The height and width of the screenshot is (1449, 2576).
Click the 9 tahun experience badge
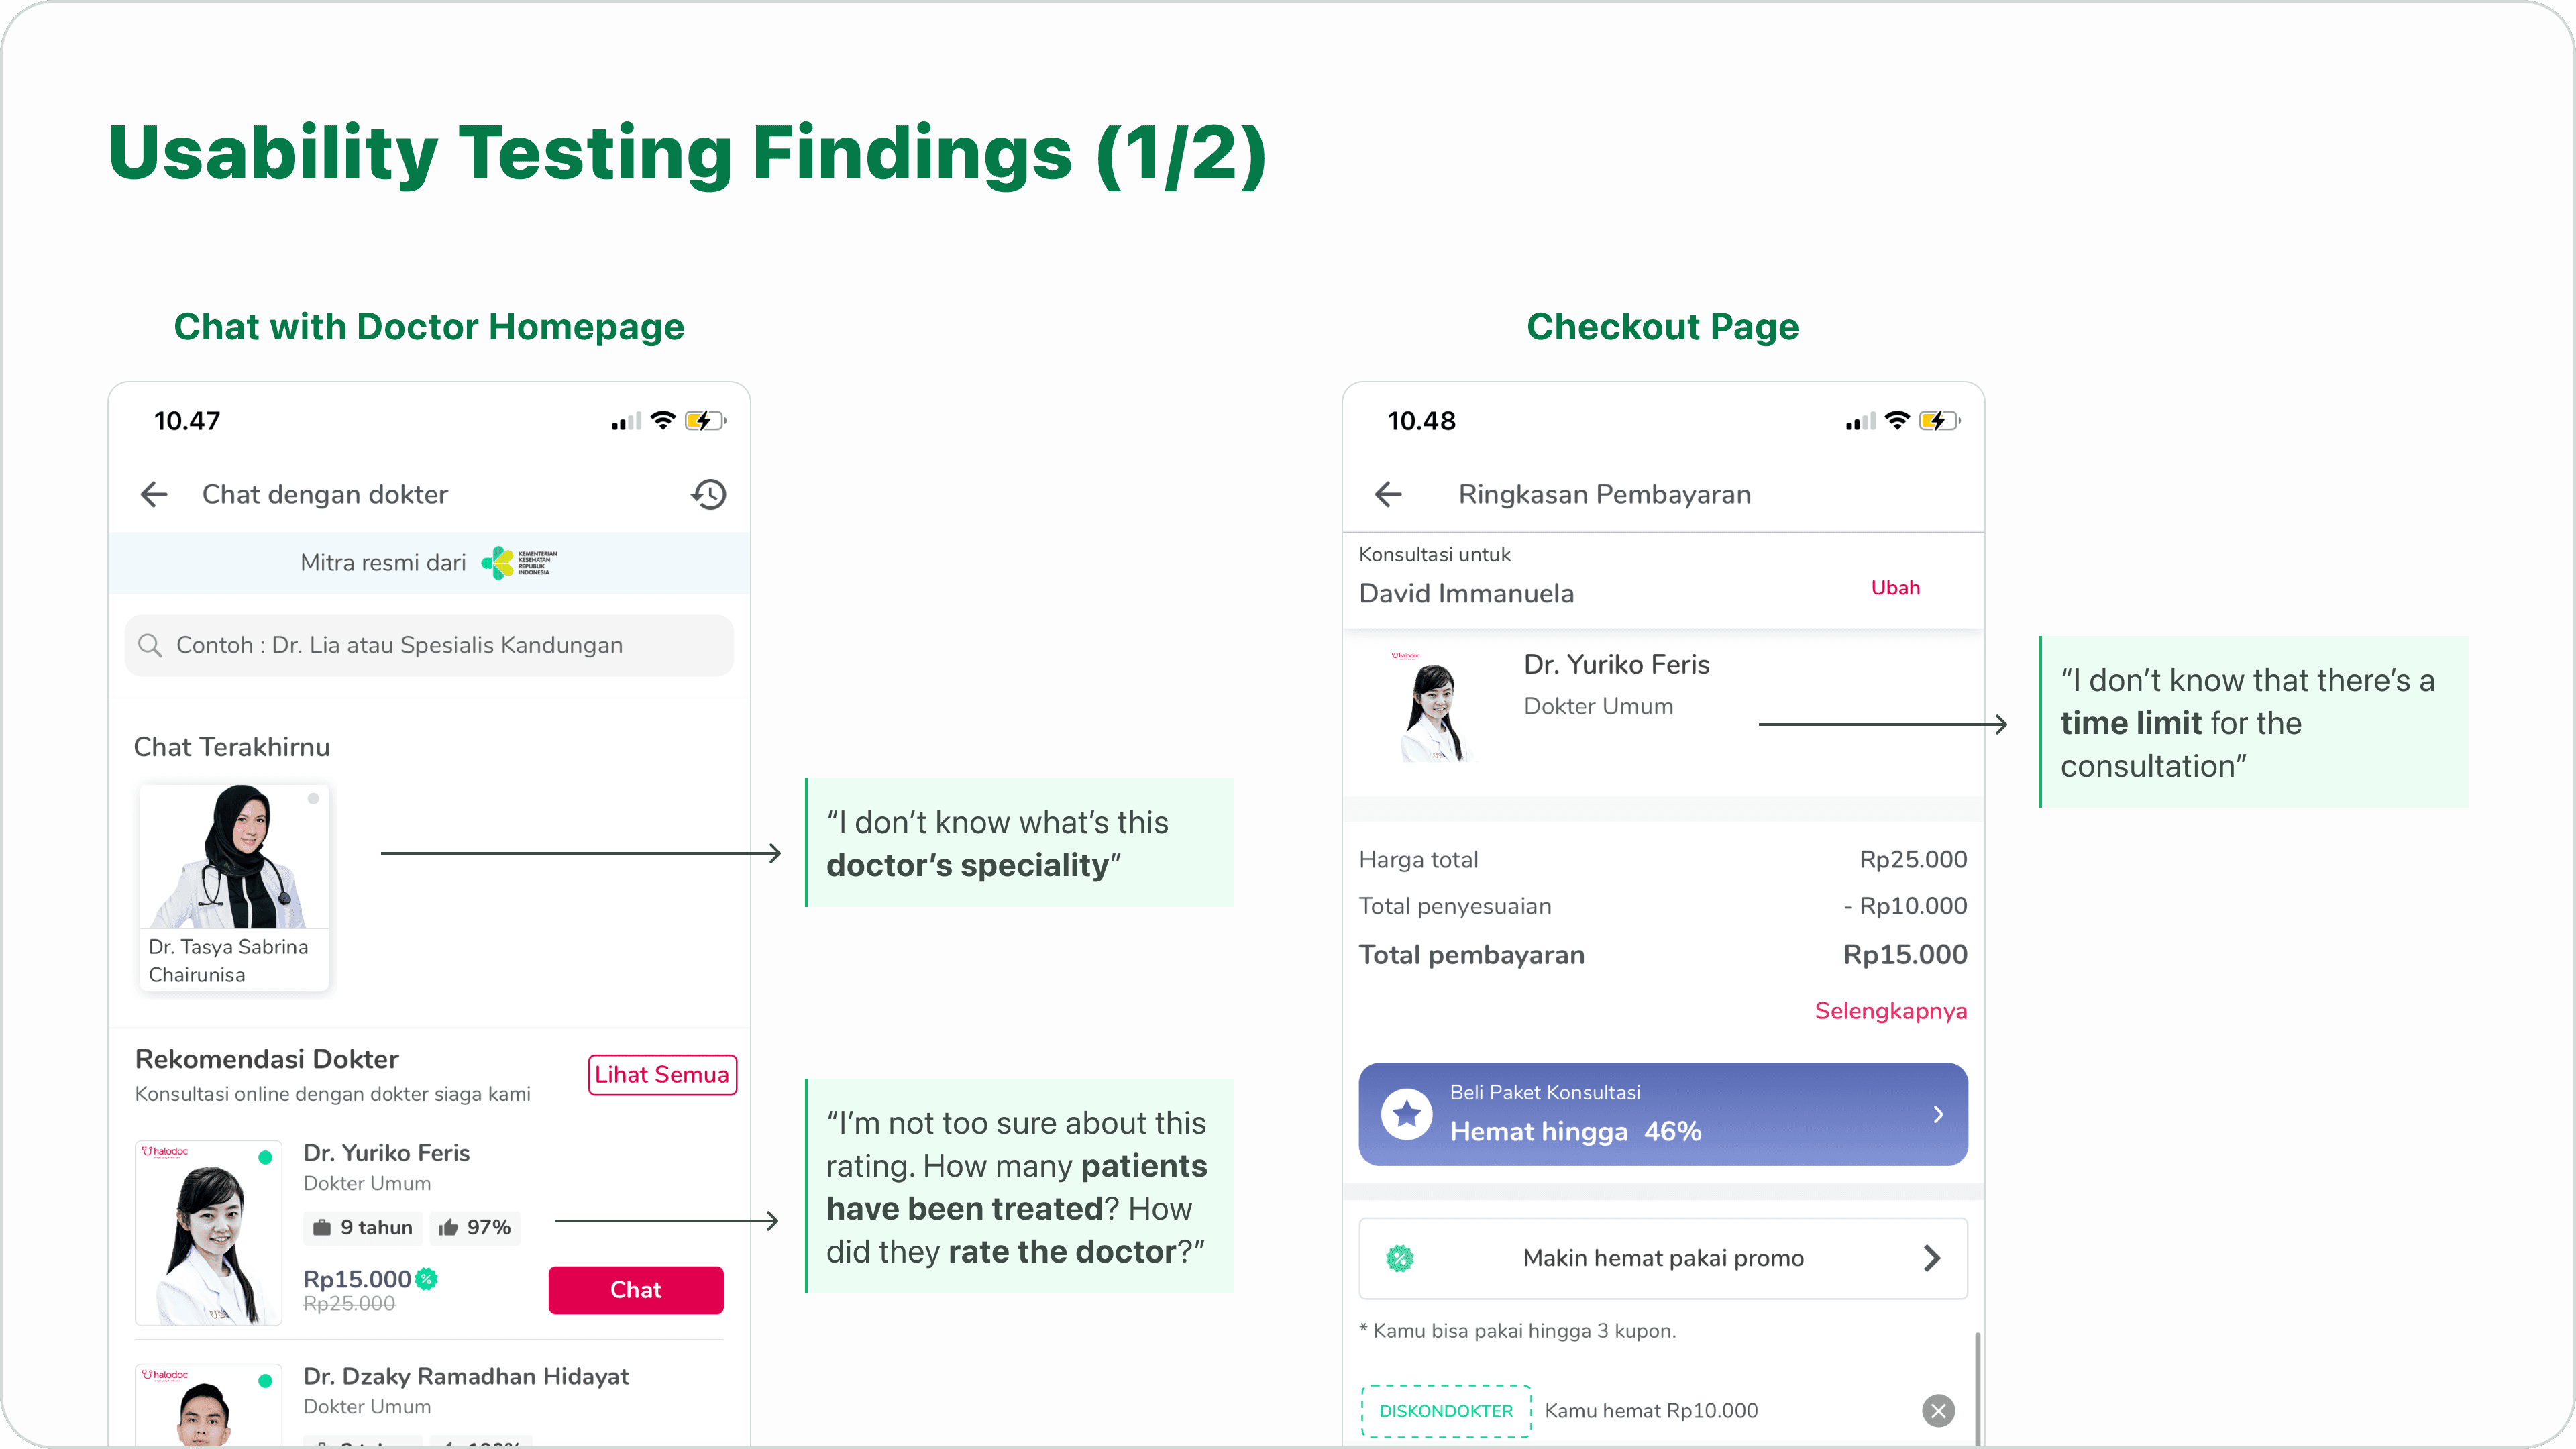(363, 1227)
